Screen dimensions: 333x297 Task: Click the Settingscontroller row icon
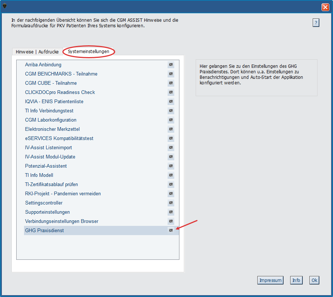[171, 203]
